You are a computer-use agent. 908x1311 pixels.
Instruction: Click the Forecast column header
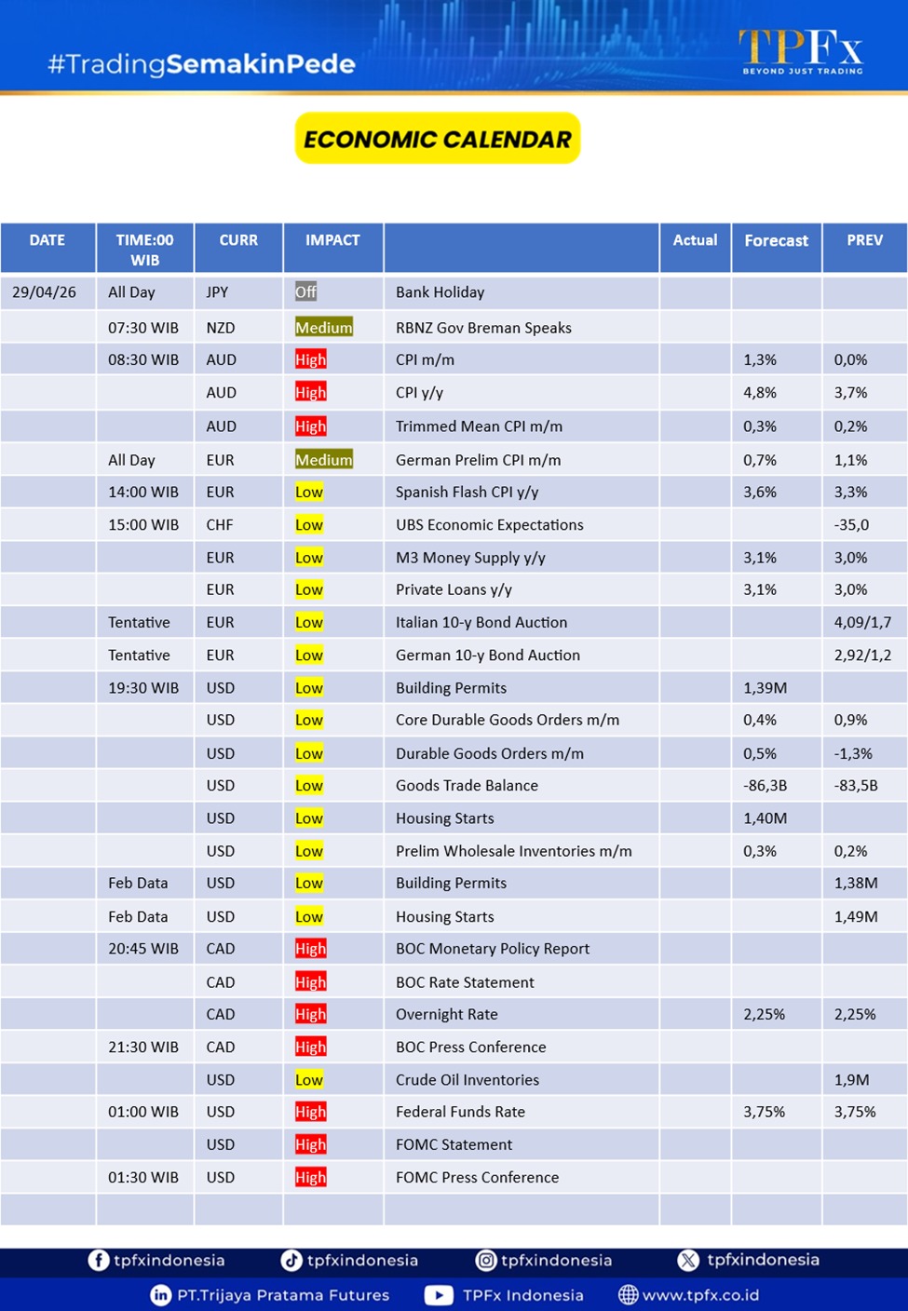[776, 240]
